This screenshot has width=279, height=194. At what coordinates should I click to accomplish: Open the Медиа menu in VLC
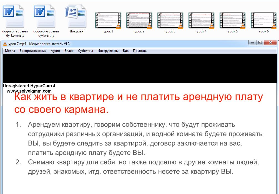(x=10, y=51)
